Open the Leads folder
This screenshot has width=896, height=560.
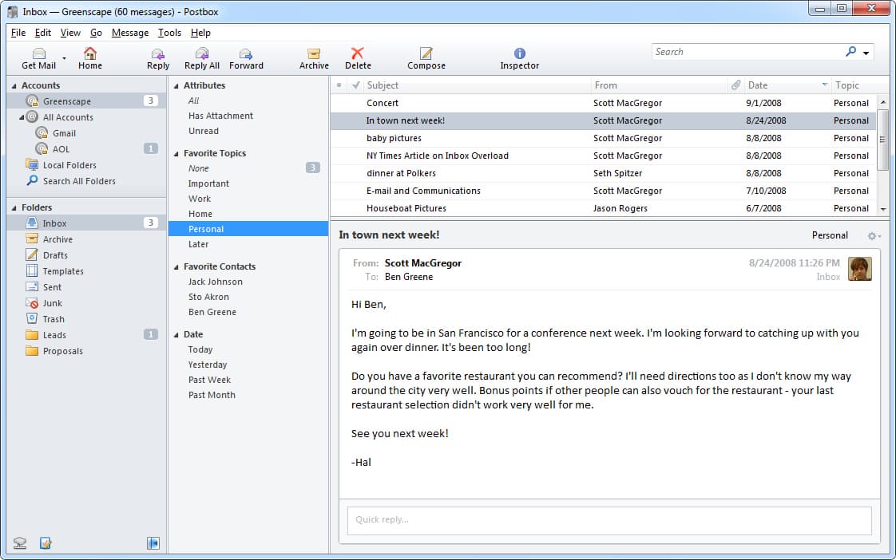pyautogui.click(x=85, y=335)
